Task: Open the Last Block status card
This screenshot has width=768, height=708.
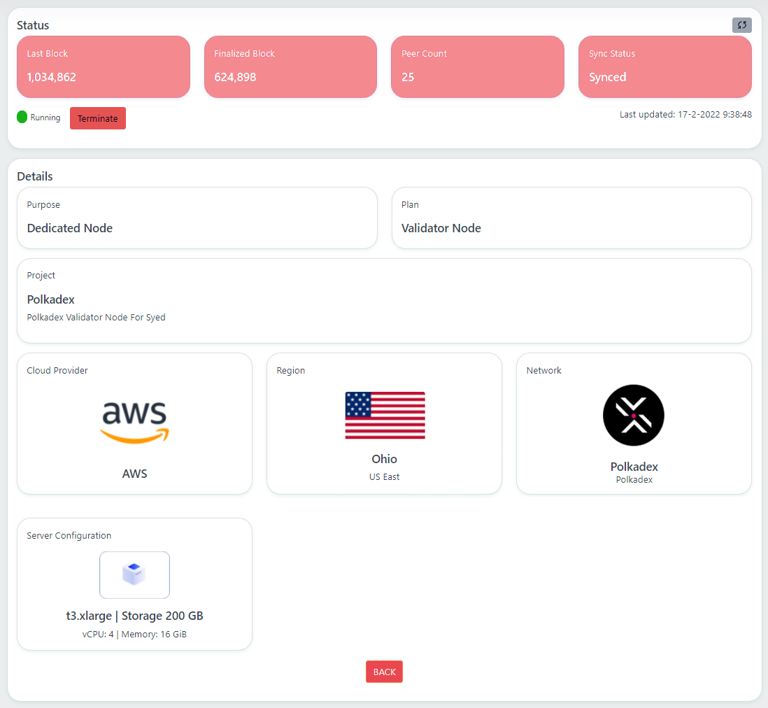Action: pyautogui.click(x=103, y=66)
